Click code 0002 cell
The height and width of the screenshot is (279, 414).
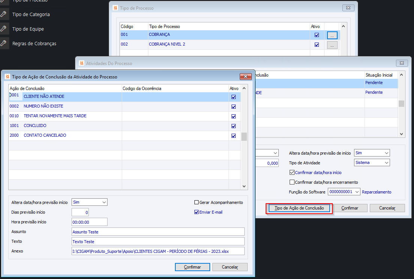(14, 106)
